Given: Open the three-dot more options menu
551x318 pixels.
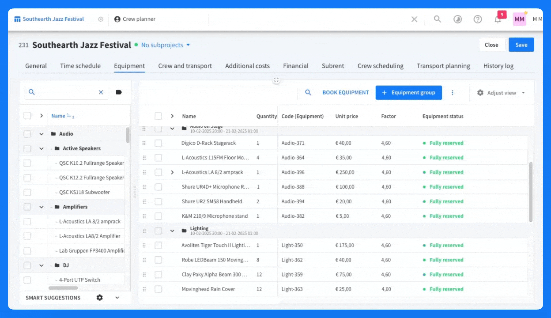Looking at the screenshot, I should (453, 93).
